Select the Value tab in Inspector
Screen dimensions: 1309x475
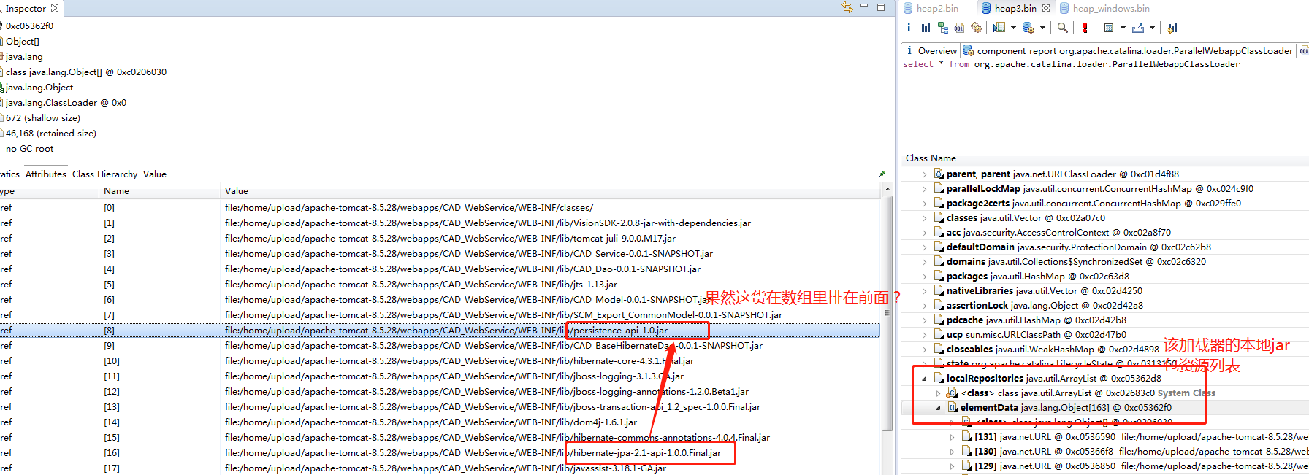pyautogui.click(x=155, y=174)
